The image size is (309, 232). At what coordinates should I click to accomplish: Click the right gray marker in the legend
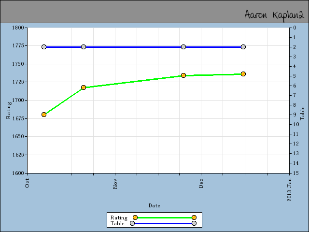[194, 224]
